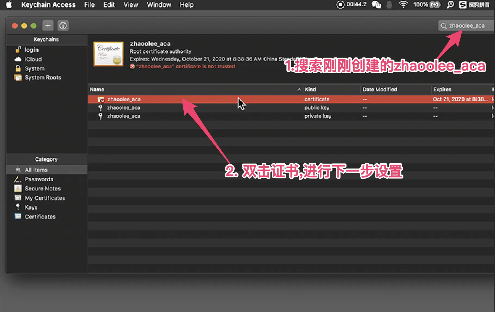
Task: Show the My Certificates category
Action: click(45, 198)
